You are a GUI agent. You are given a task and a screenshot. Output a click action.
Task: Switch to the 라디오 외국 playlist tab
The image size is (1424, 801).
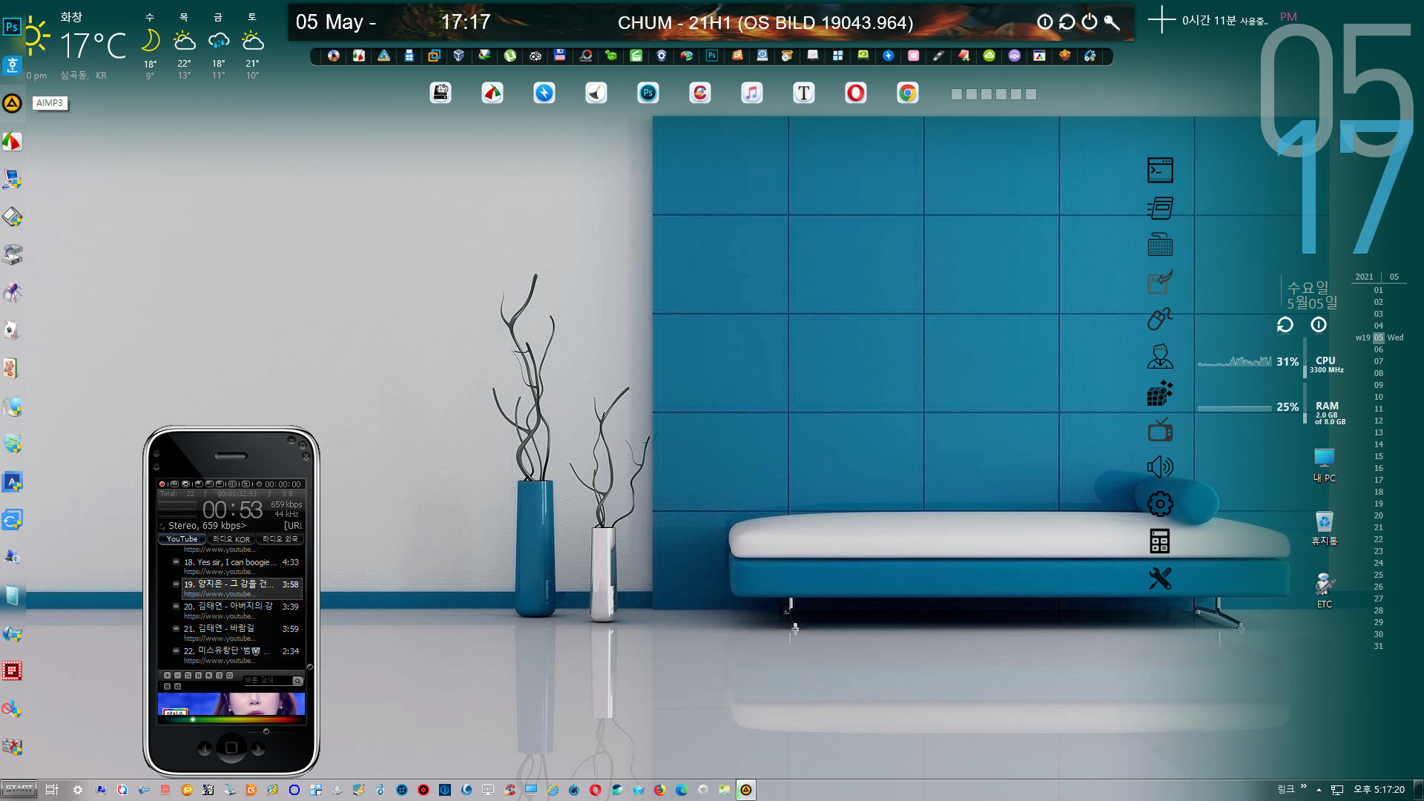(280, 539)
